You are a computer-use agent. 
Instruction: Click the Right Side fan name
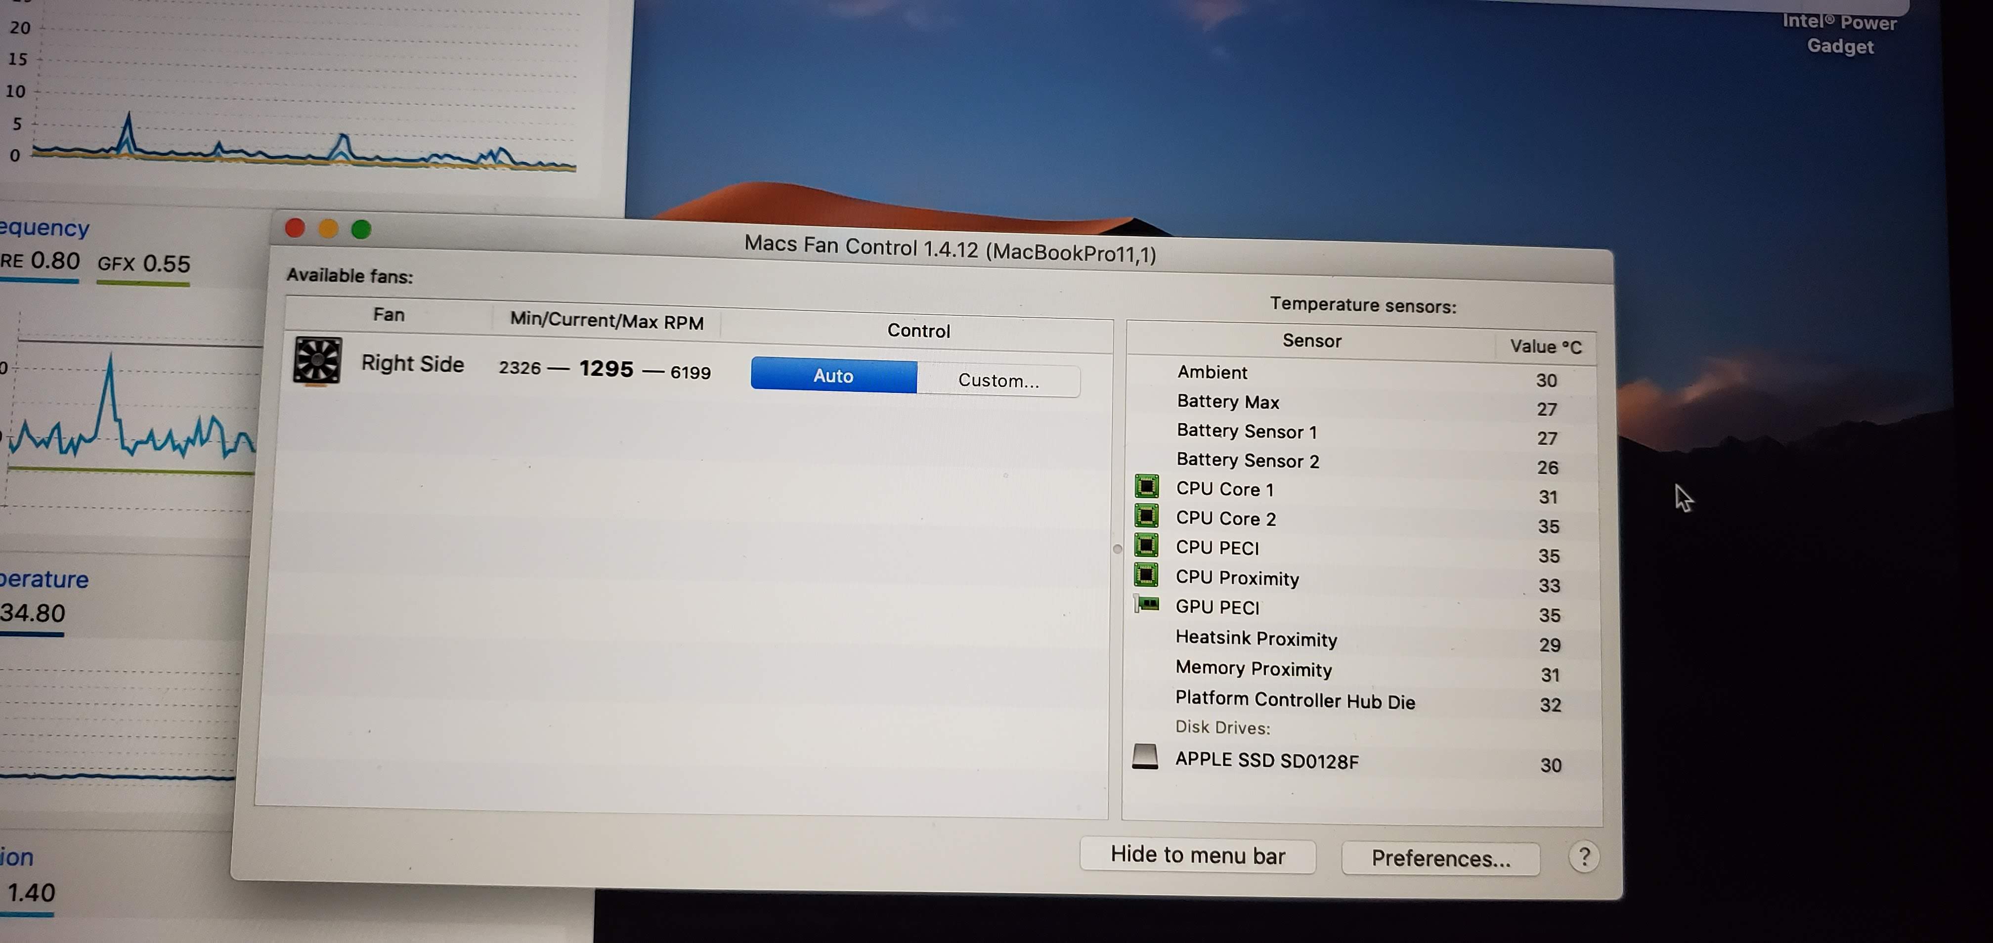click(x=412, y=364)
